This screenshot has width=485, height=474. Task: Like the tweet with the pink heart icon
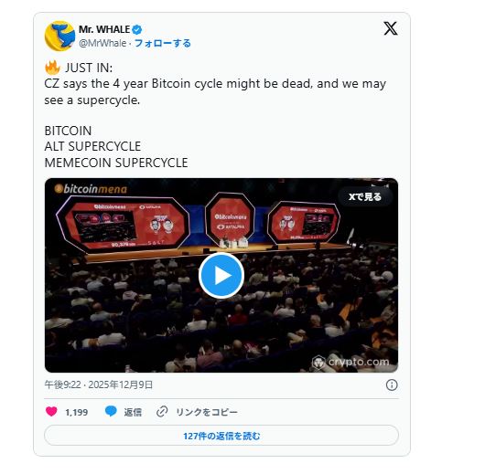(51, 412)
